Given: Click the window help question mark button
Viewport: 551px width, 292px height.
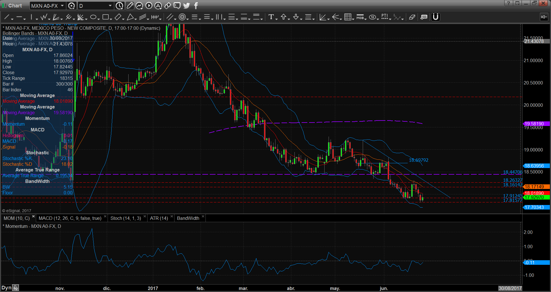Looking at the screenshot, I should (508, 3).
